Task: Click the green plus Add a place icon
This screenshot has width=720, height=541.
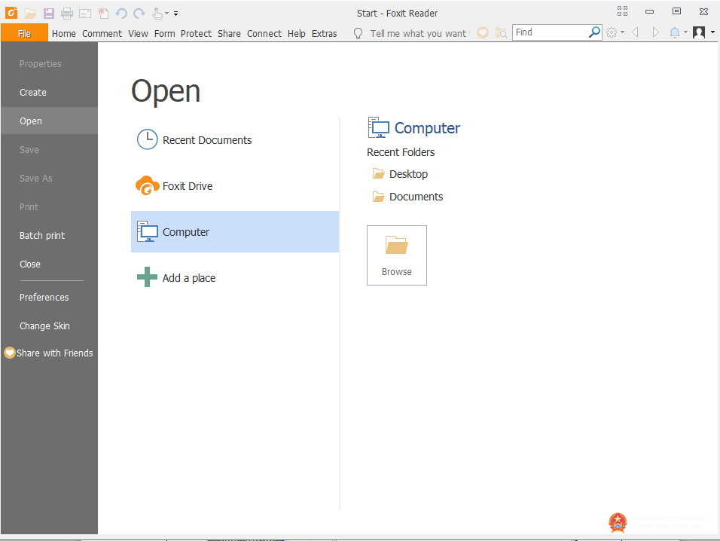Action: tap(147, 277)
